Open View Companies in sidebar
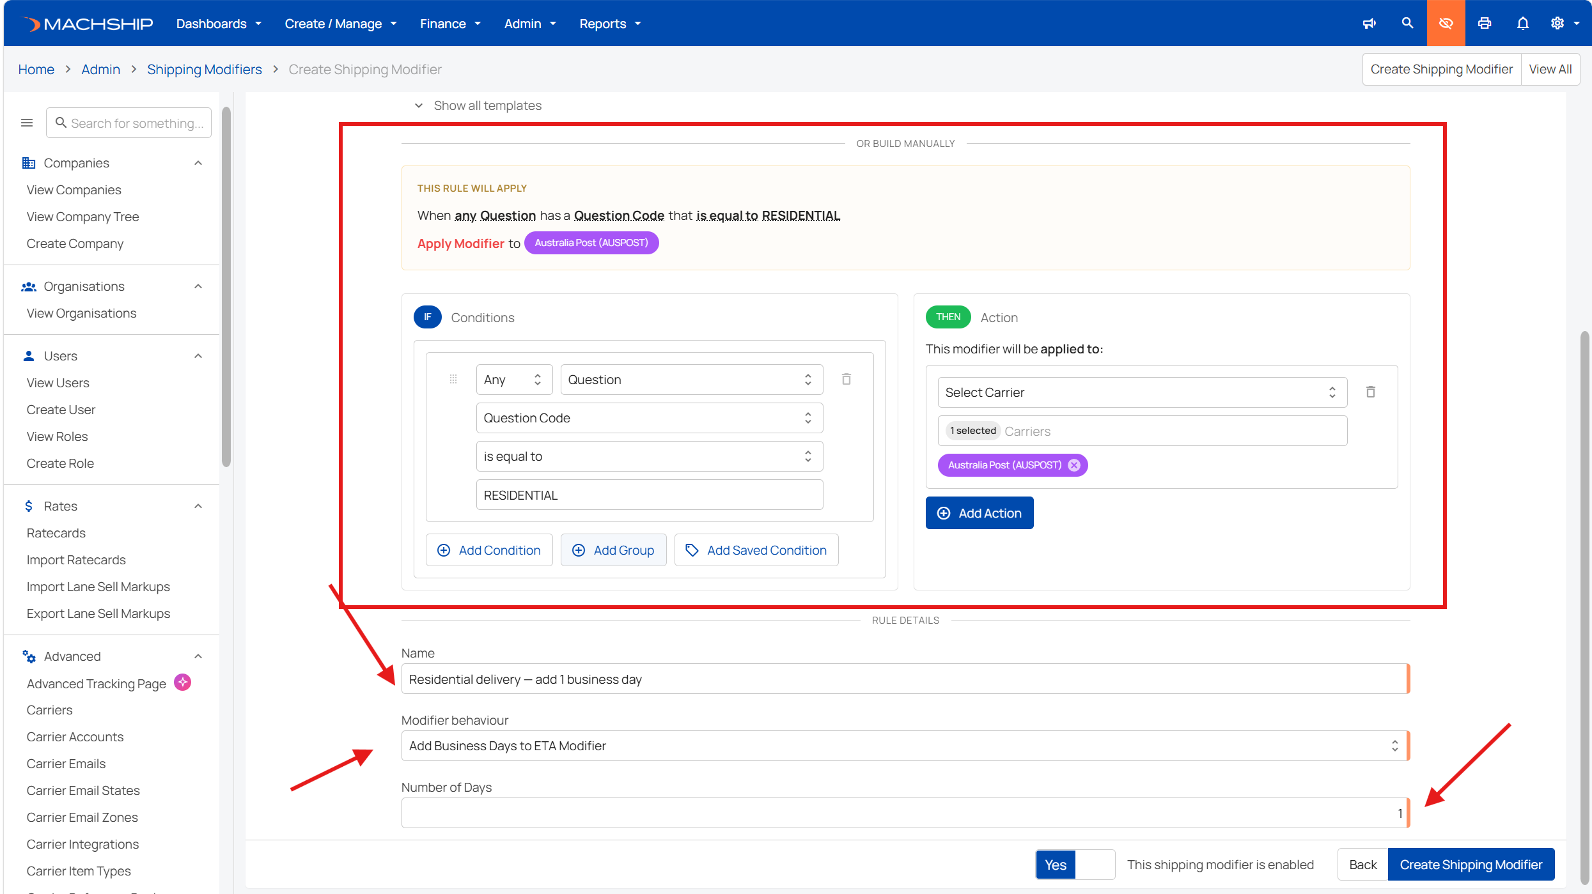The width and height of the screenshot is (1592, 894). click(x=74, y=190)
